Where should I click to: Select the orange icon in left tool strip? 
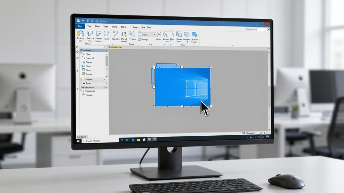77,52
